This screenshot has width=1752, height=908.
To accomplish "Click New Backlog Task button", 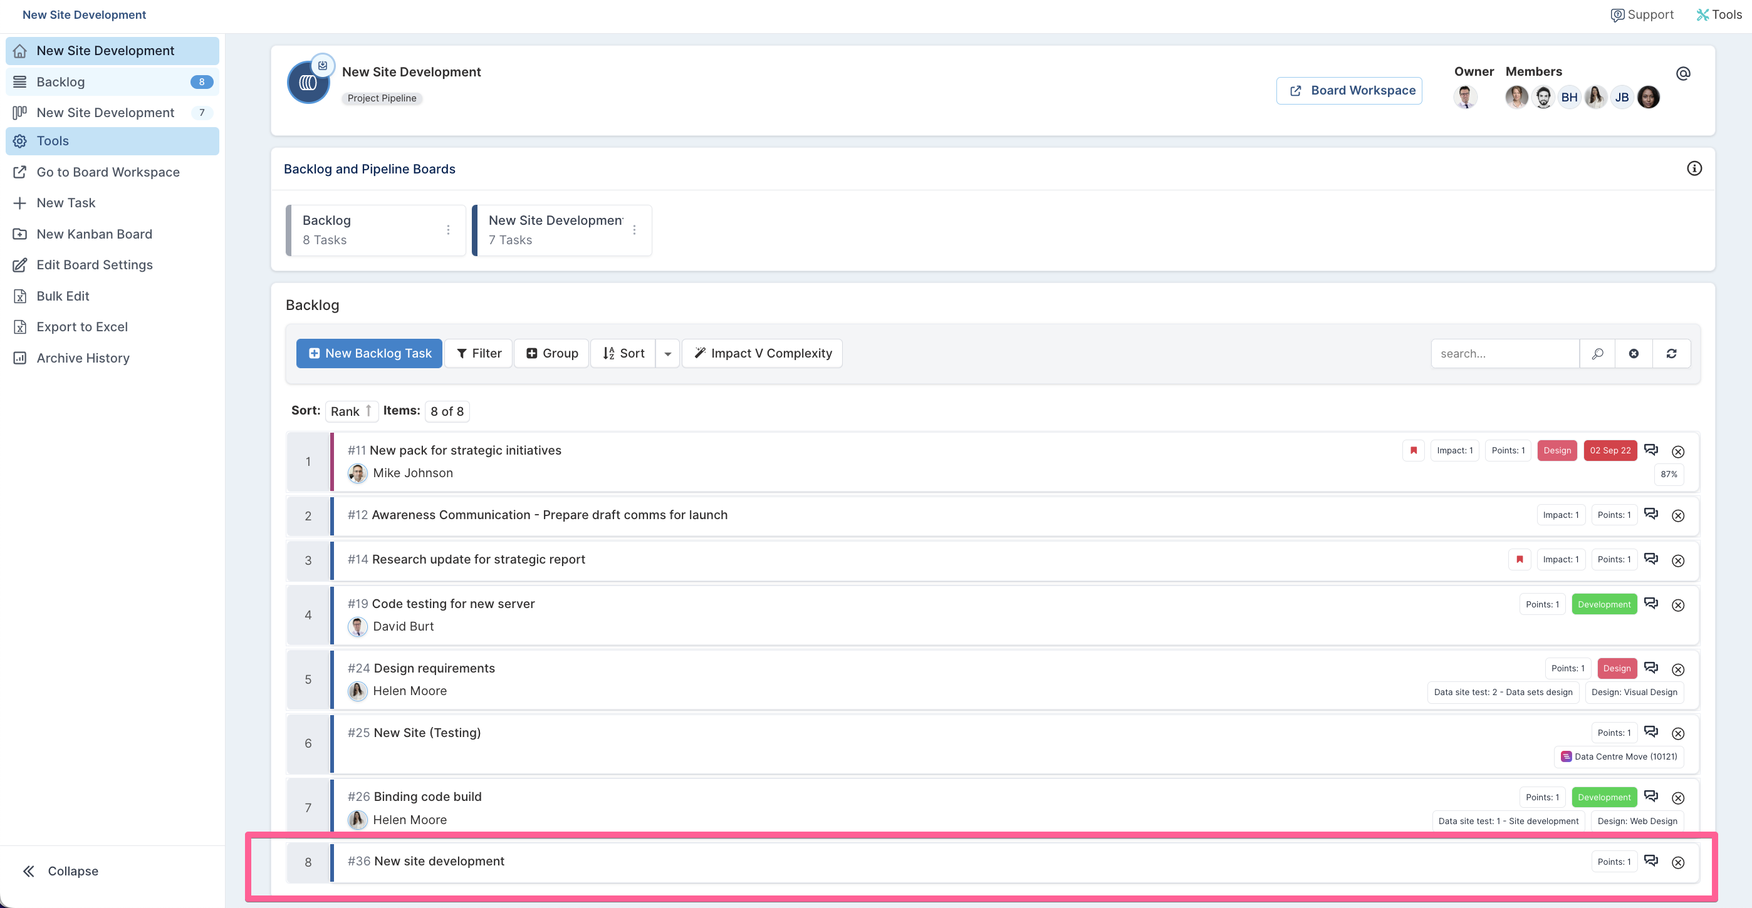I will click(369, 353).
